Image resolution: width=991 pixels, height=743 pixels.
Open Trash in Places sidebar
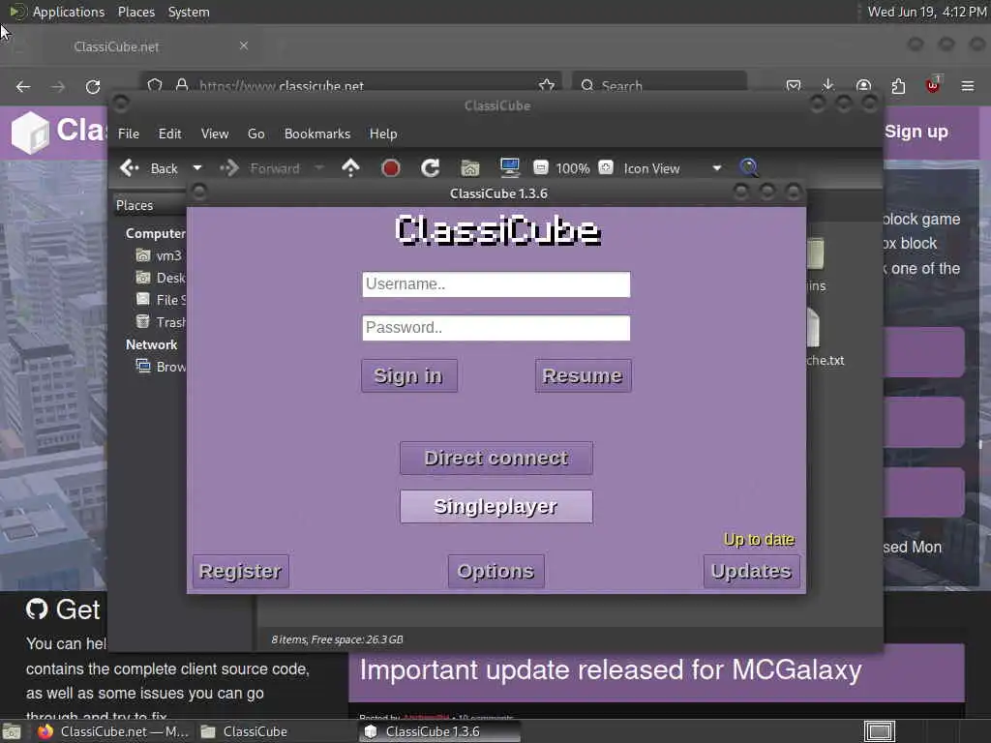click(x=161, y=322)
